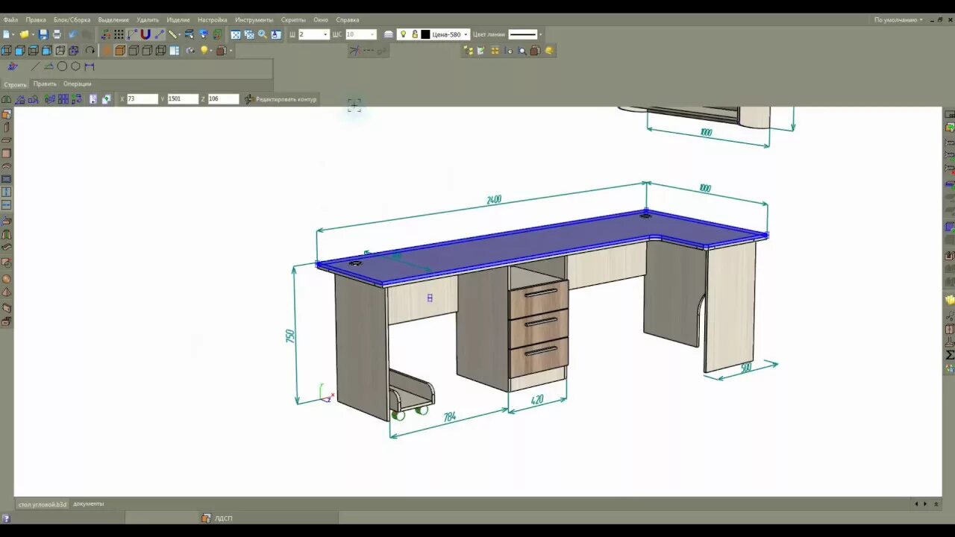The image size is (955, 537).
Task: Click the bent profile tool in the left sidebar
Action: point(7,247)
